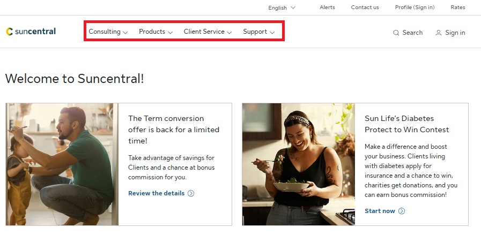Click the Suncentral logo
The width and height of the screenshot is (481, 243).
[x=31, y=32]
